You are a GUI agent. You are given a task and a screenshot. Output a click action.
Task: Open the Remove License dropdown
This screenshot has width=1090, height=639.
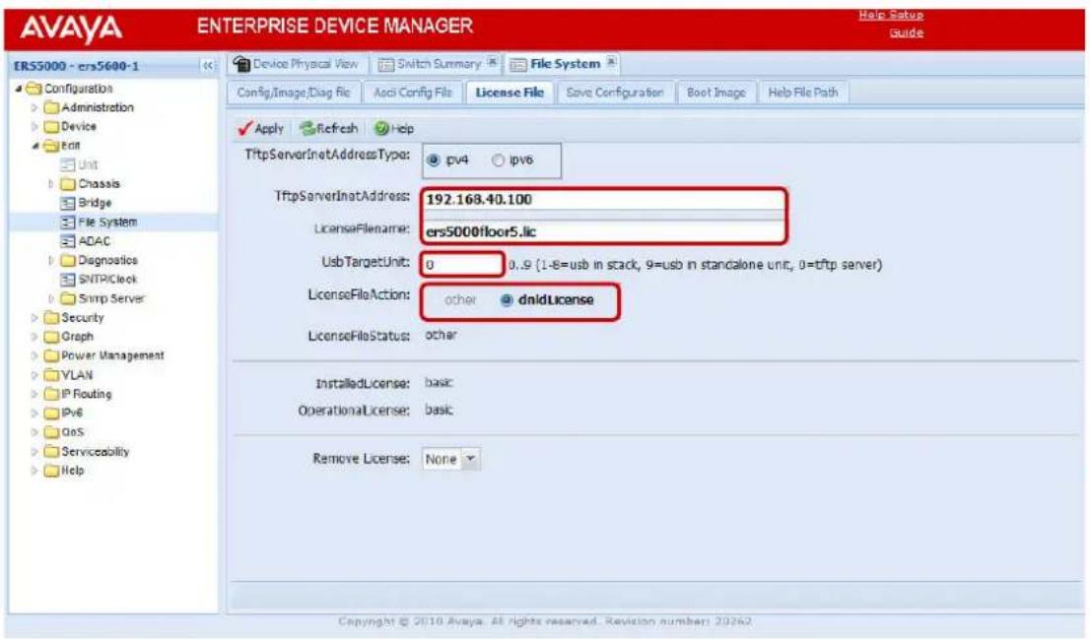point(471,459)
